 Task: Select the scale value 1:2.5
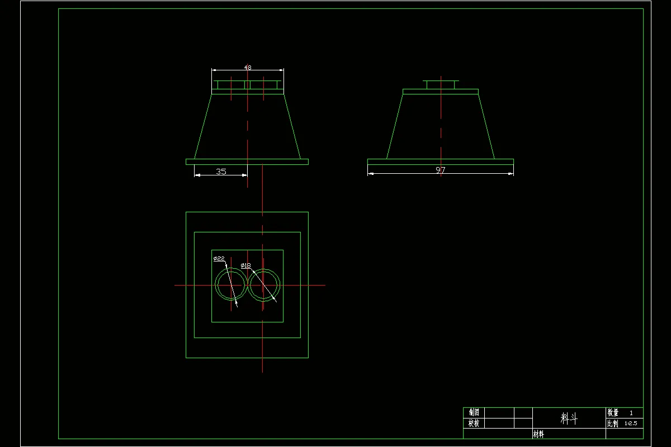[631, 424]
